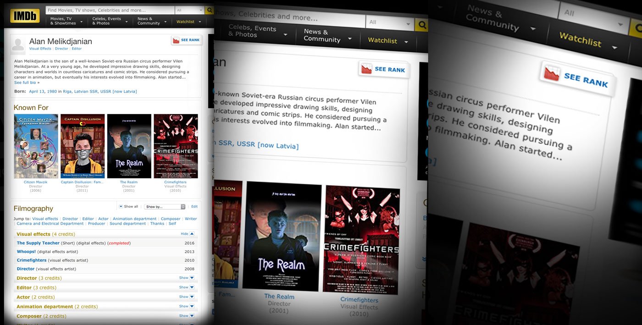
Task: Open the Celebs, Events & Photos menu in the middle copy
Action: pyautogui.click(x=258, y=31)
